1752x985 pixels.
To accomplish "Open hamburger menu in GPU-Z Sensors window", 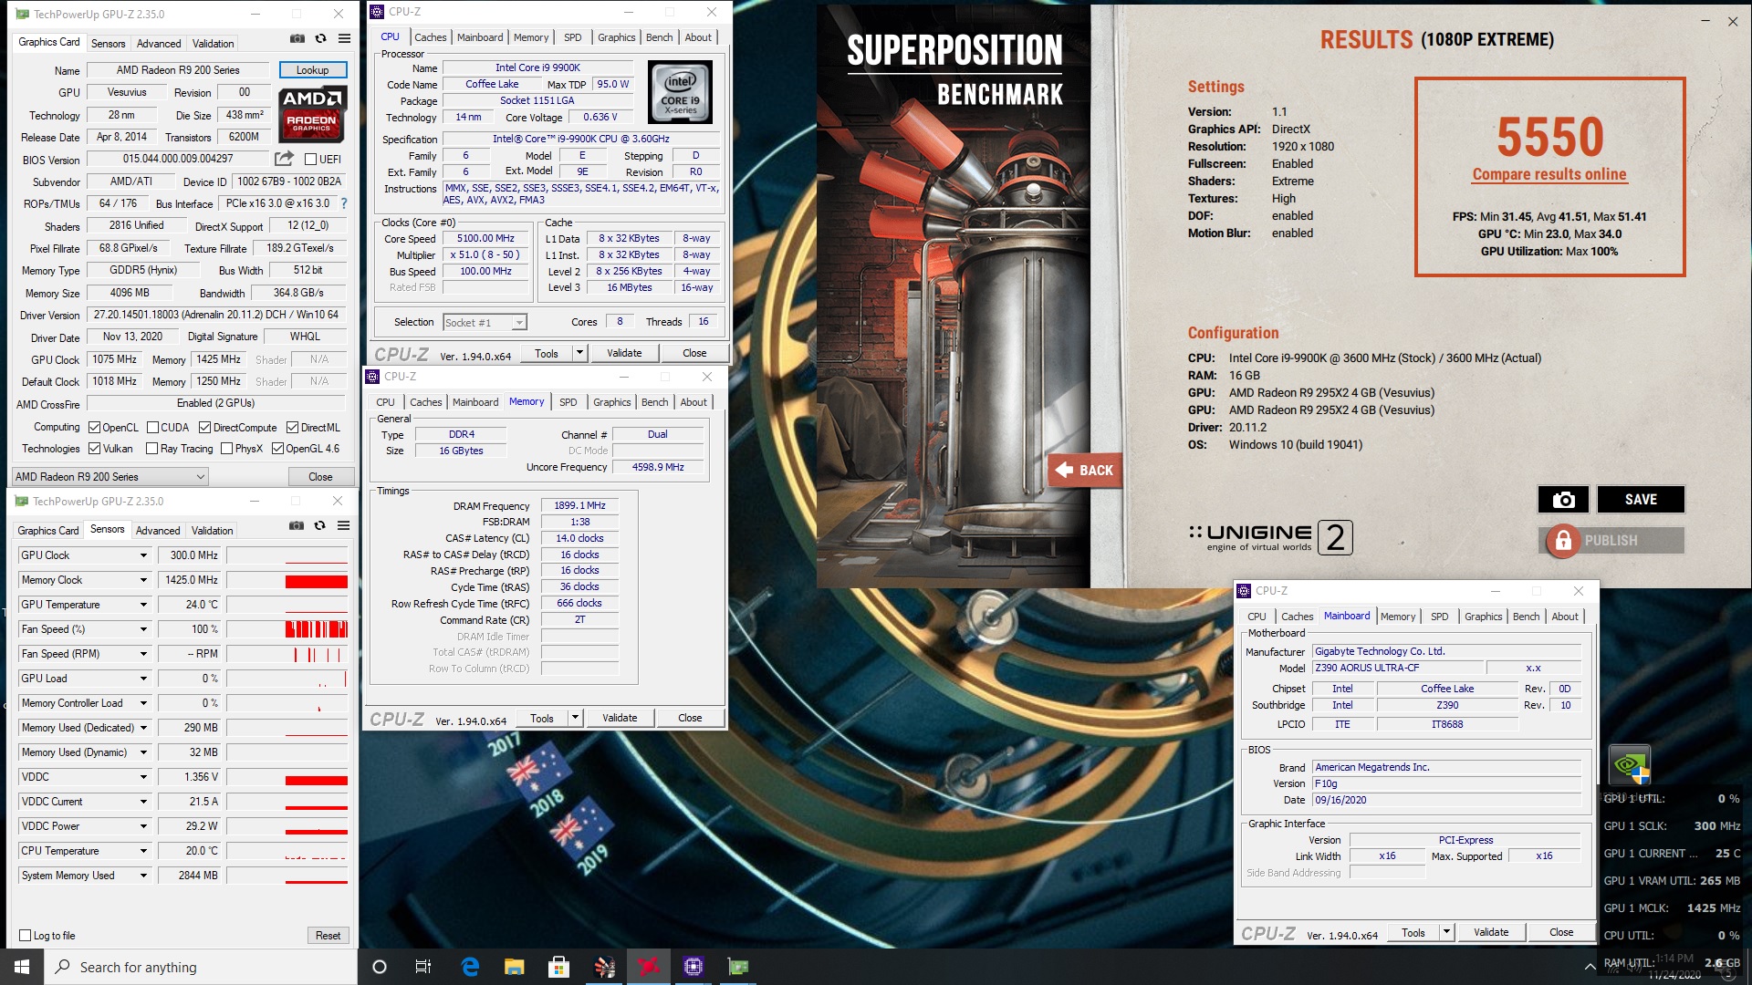I will pos(343,525).
